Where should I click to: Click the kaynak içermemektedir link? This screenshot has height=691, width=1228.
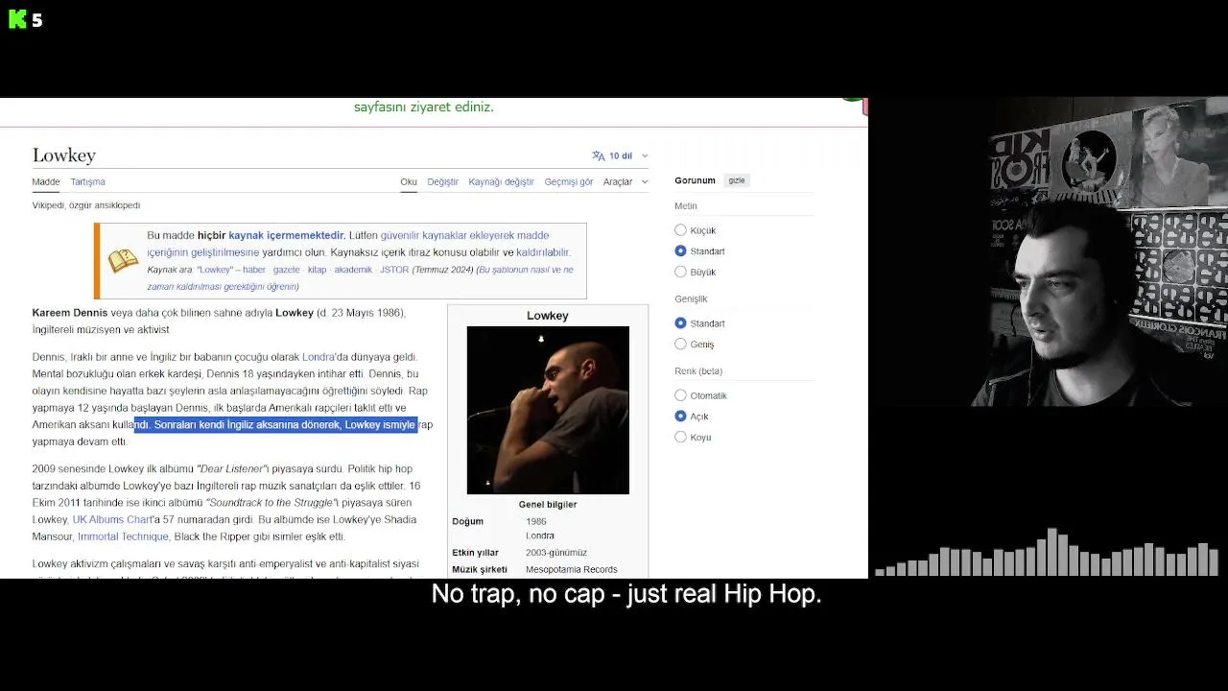click(286, 235)
